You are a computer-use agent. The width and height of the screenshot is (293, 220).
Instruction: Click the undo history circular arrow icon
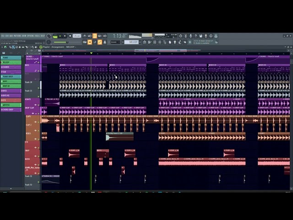[180, 36]
